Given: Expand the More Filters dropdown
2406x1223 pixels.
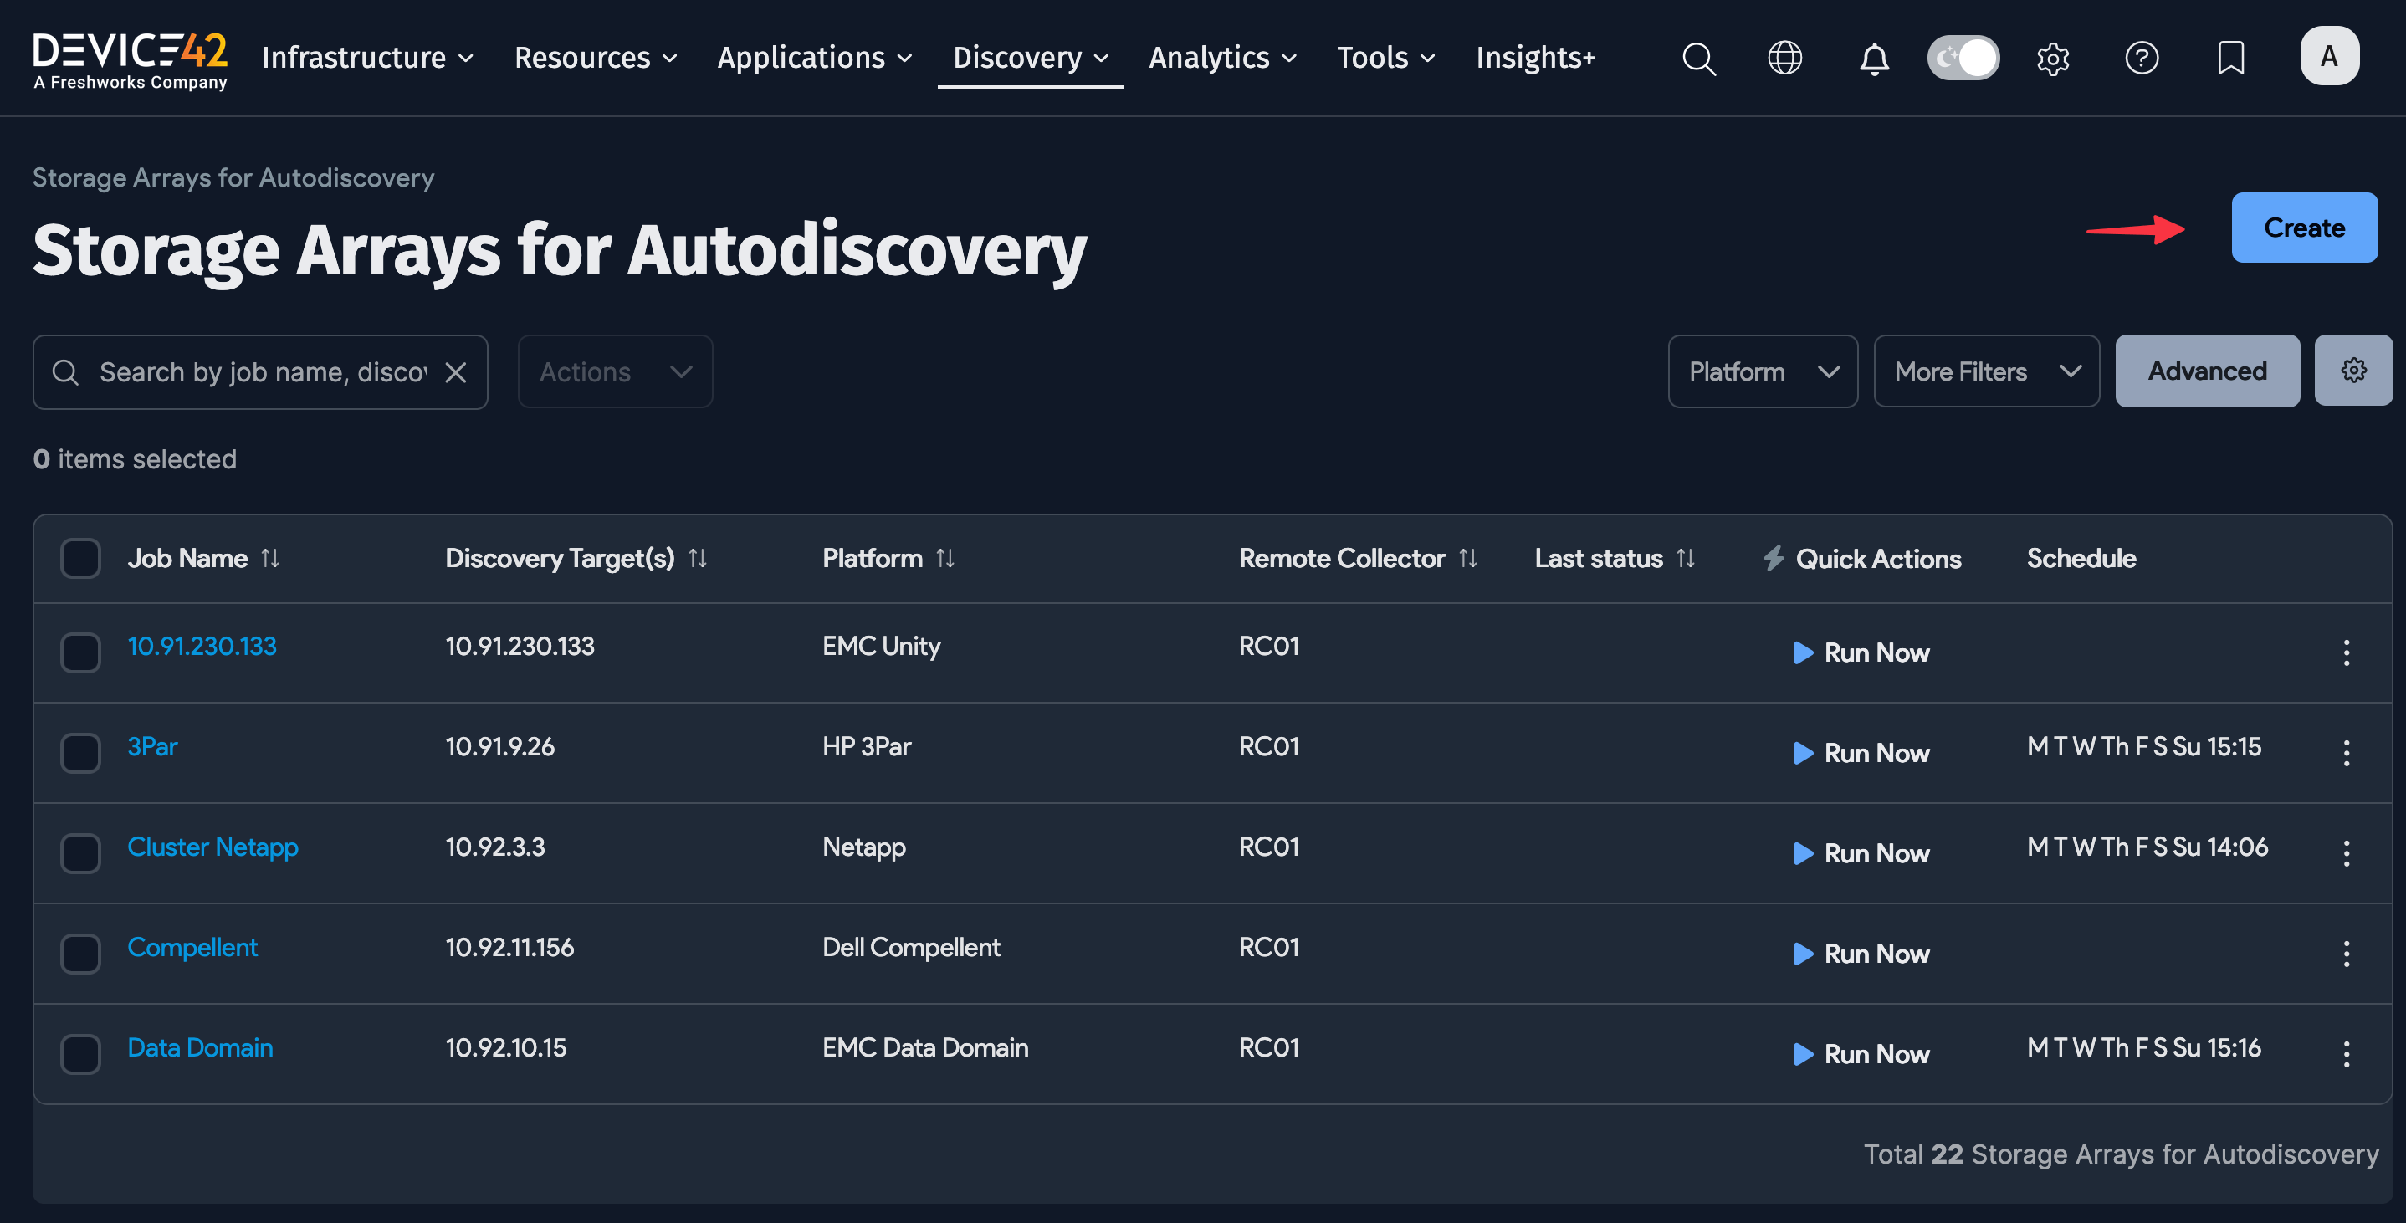Looking at the screenshot, I should click(1987, 371).
